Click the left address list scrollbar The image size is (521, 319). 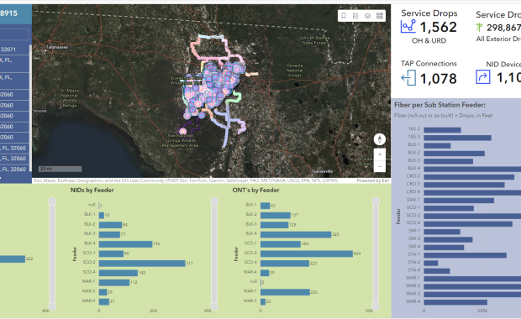(30, 108)
